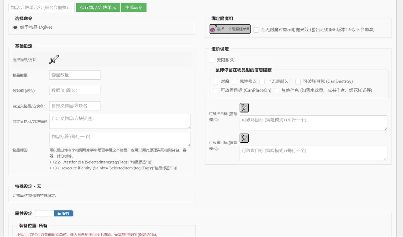Focus the 数据值 (耐久) input field
Screen dimensions: 403x237
tap(75, 90)
